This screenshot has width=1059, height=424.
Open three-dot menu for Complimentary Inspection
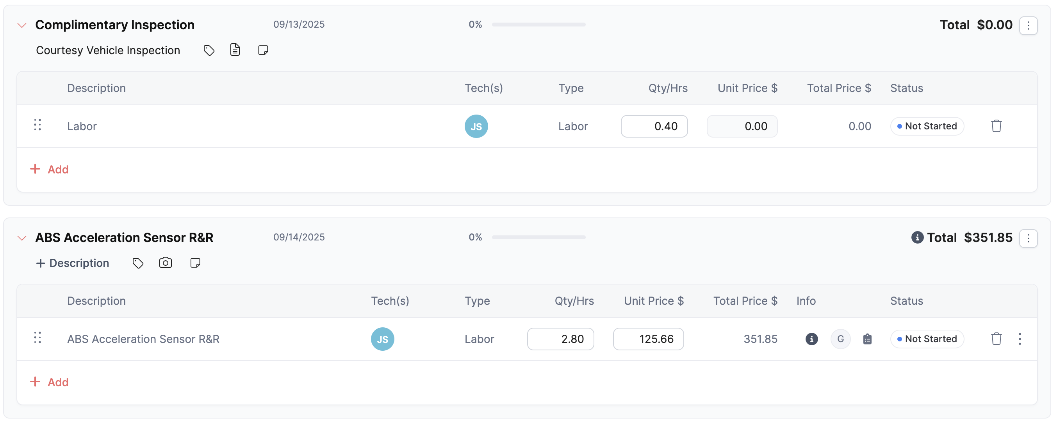point(1028,26)
